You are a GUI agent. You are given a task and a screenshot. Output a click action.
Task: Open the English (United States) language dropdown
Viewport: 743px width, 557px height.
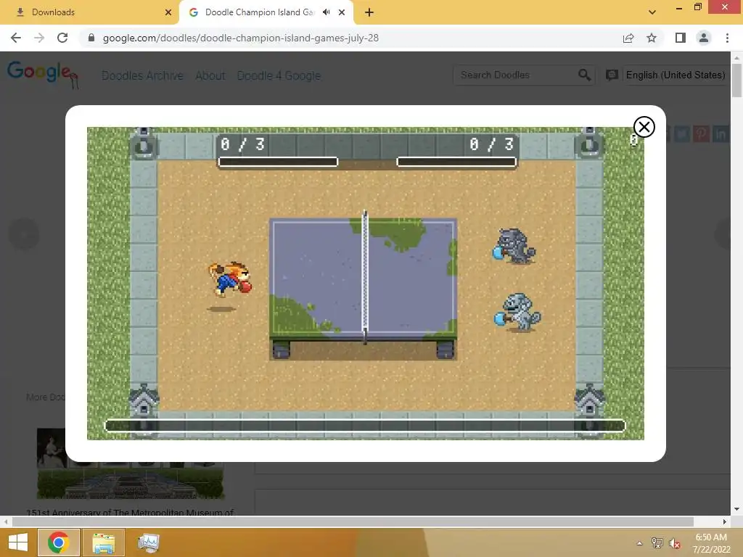point(676,75)
